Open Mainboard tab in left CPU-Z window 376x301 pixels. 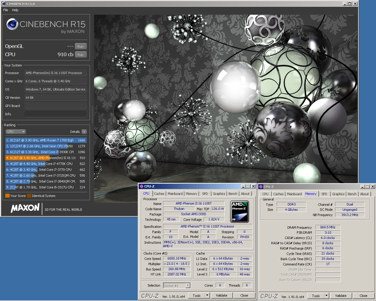tap(175, 194)
